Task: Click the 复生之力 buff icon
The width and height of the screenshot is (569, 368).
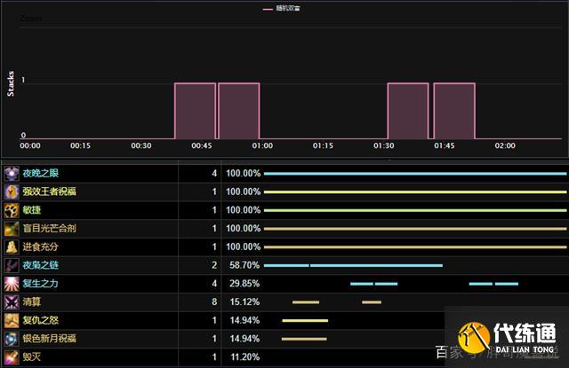Action: [12, 284]
